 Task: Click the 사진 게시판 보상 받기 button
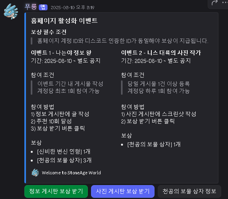pyautogui.click(x=123, y=191)
